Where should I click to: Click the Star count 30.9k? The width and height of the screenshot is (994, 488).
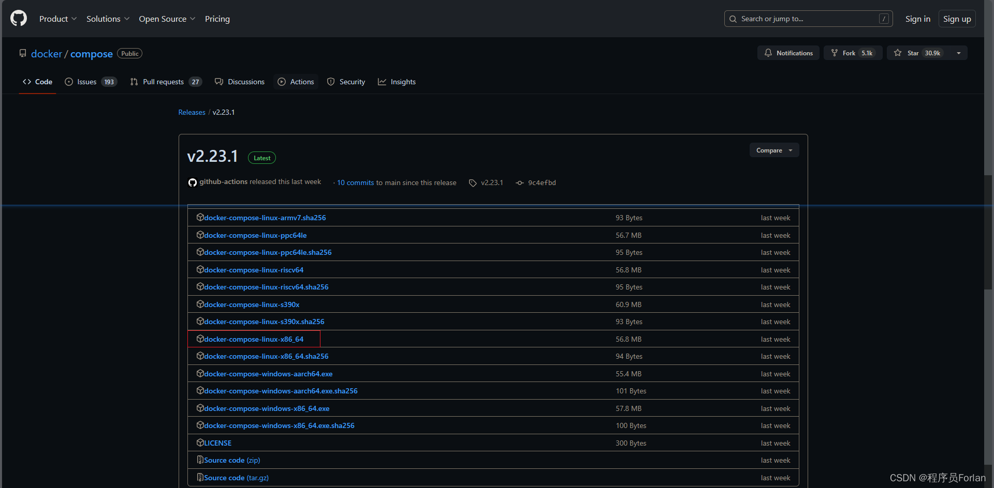(x=932, y=53)
